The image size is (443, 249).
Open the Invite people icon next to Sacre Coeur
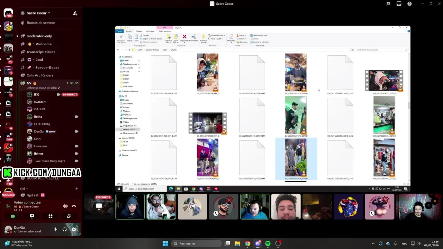(75, 13)
